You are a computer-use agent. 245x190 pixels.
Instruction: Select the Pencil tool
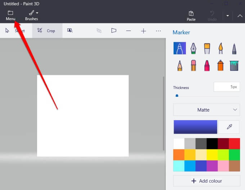[179, 65]
